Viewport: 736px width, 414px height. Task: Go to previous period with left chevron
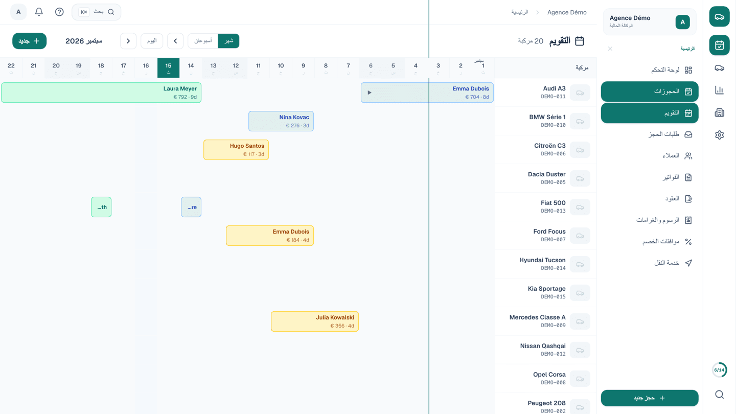click(175, 41)
